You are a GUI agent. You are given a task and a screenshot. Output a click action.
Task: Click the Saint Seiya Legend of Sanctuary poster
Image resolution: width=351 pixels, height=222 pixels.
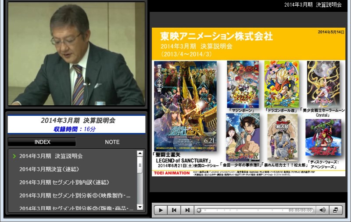pyautogui.click(x=185, y=106)
